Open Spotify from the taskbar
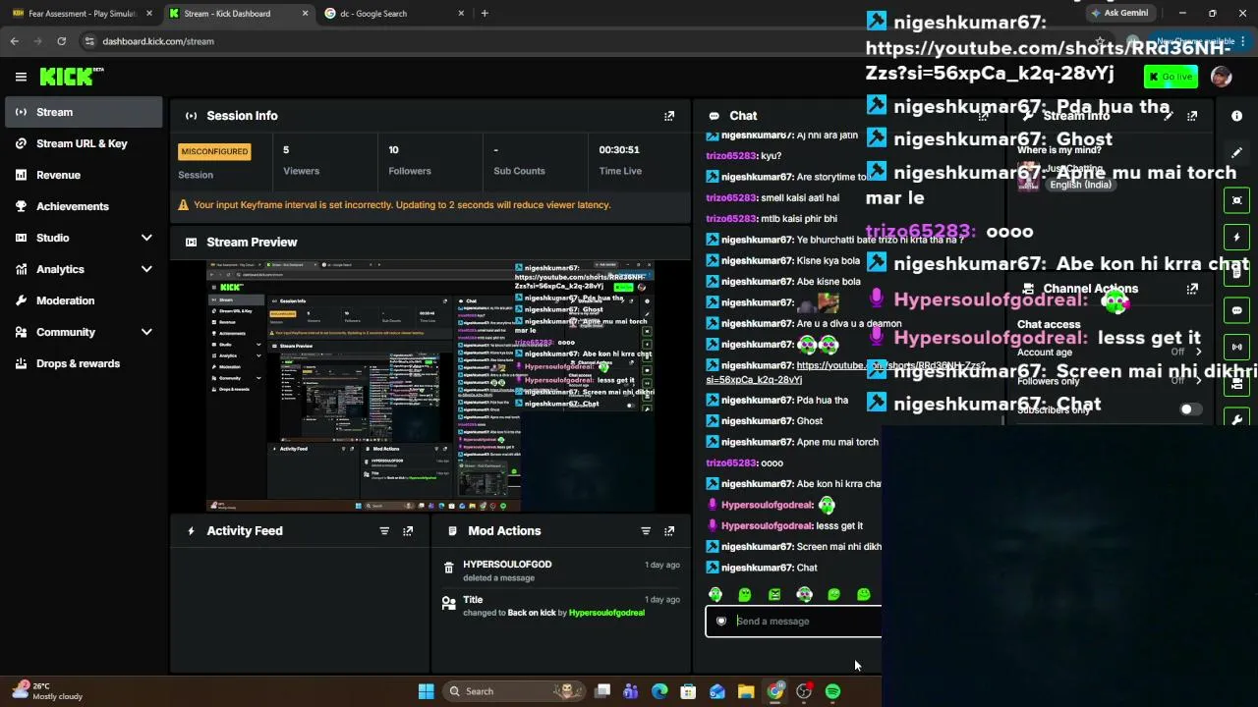The width and height of the screenshot is (1258, 707). (x=832, y=691)
